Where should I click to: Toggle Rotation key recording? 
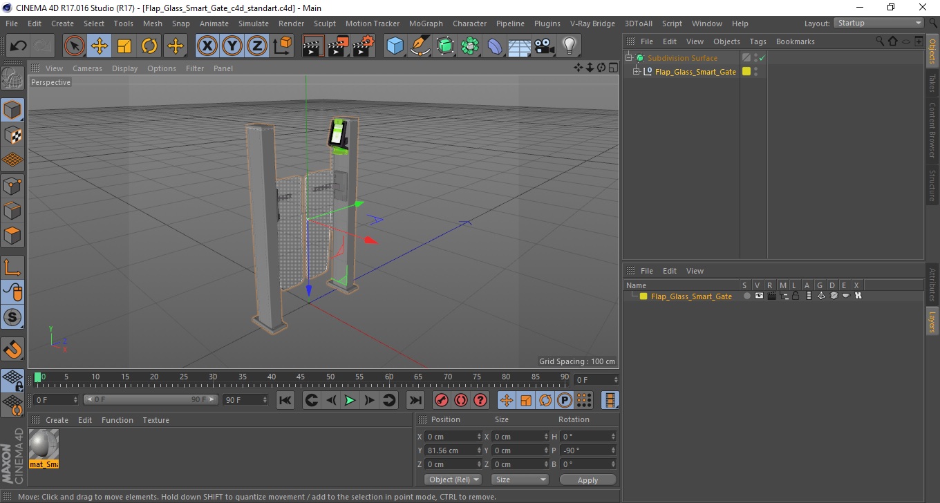tap(545, 400)
